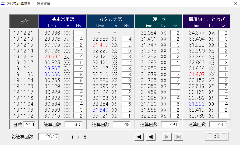Select the date 19.12.01
240x145 pixels.
[x=23, y=68]
